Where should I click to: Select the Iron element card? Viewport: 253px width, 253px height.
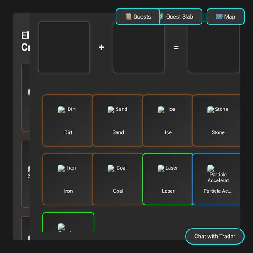click(x=68, y=179)
